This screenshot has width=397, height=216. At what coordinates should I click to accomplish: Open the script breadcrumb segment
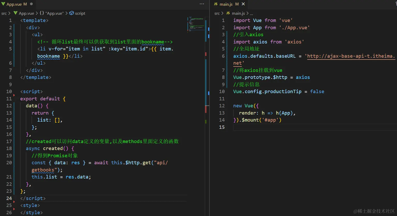click(80, 13)
